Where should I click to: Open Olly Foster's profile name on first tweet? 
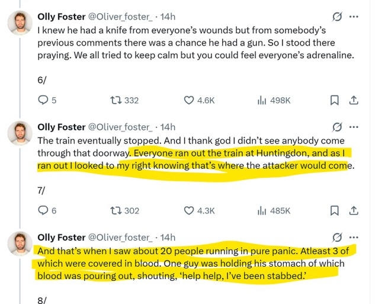point(61,17)
